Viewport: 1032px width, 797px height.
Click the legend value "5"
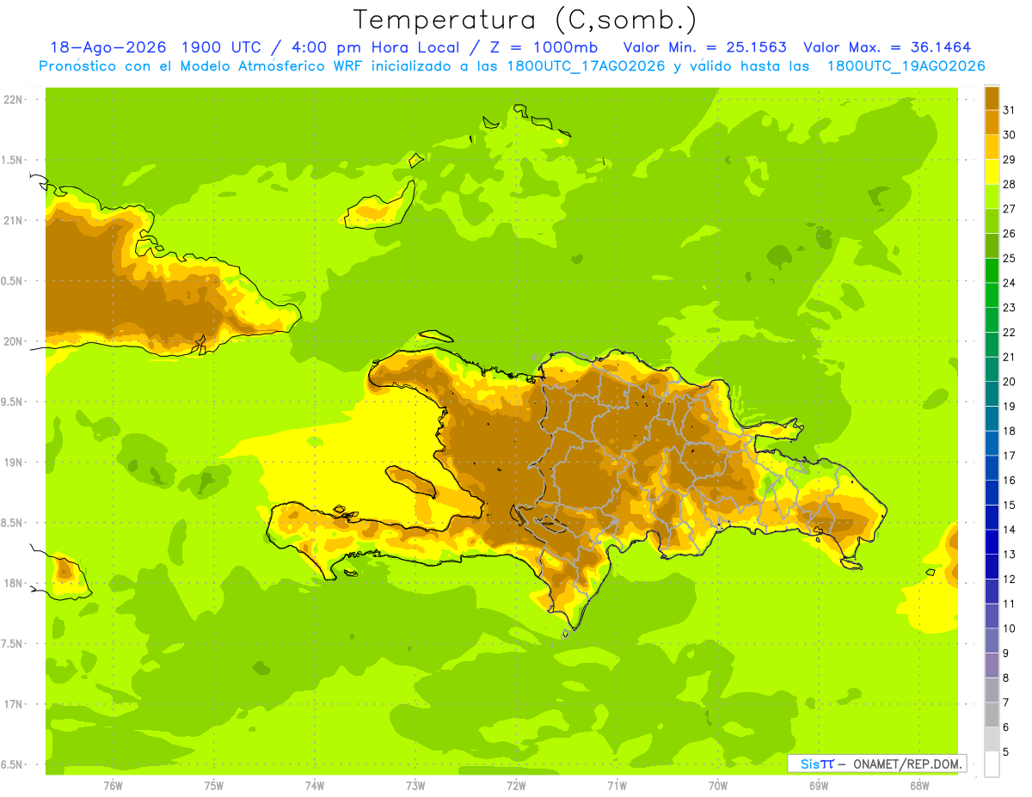coord(1006,751)
